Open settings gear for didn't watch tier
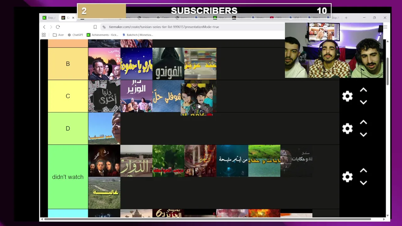The width and height of the screenshot is (402, 226). 347,177
